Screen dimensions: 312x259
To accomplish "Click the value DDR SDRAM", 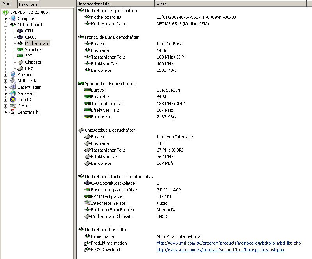I will pos(168,90).
